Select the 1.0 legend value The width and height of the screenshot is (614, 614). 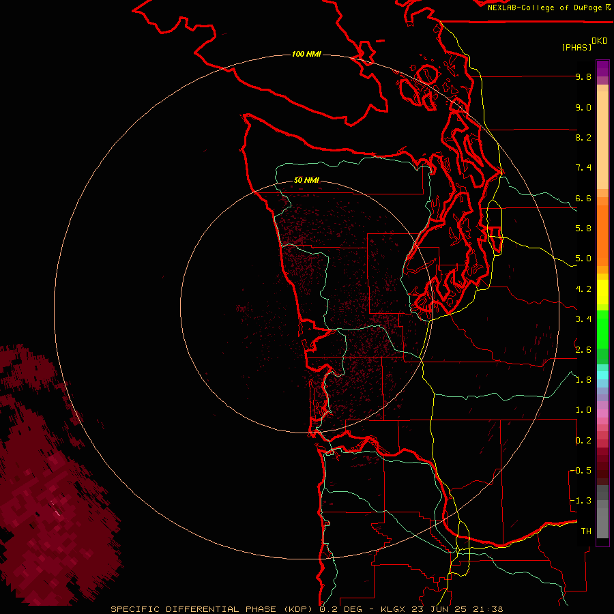[x=583, y=410]
